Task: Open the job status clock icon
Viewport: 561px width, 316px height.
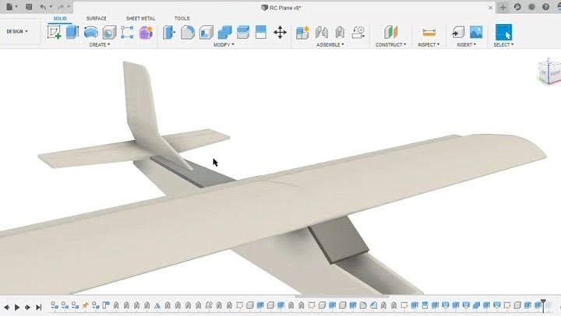Action: tap(531, 7)
